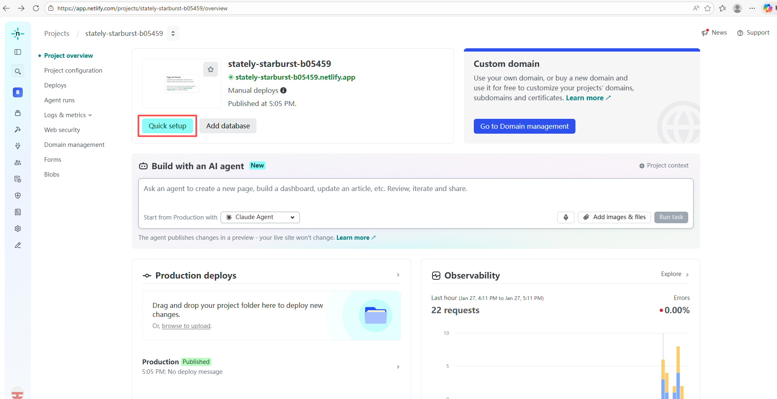This screenshot has height=399, width=777.
Task: Open the project switcher up-down arrows
Action: [173, 33]
